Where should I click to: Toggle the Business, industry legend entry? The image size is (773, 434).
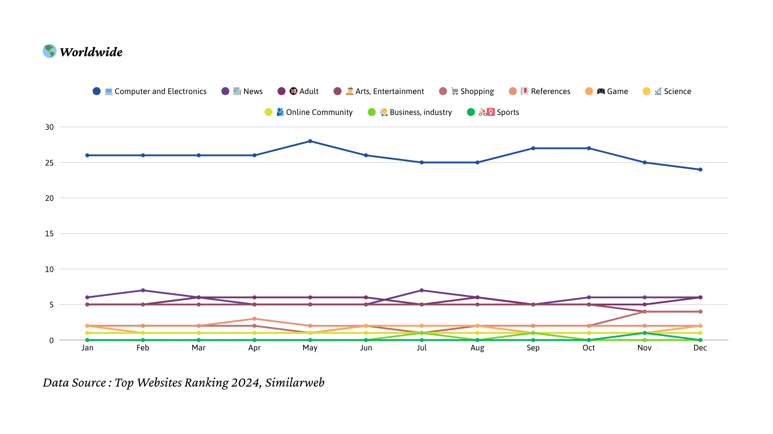(420, 113)
